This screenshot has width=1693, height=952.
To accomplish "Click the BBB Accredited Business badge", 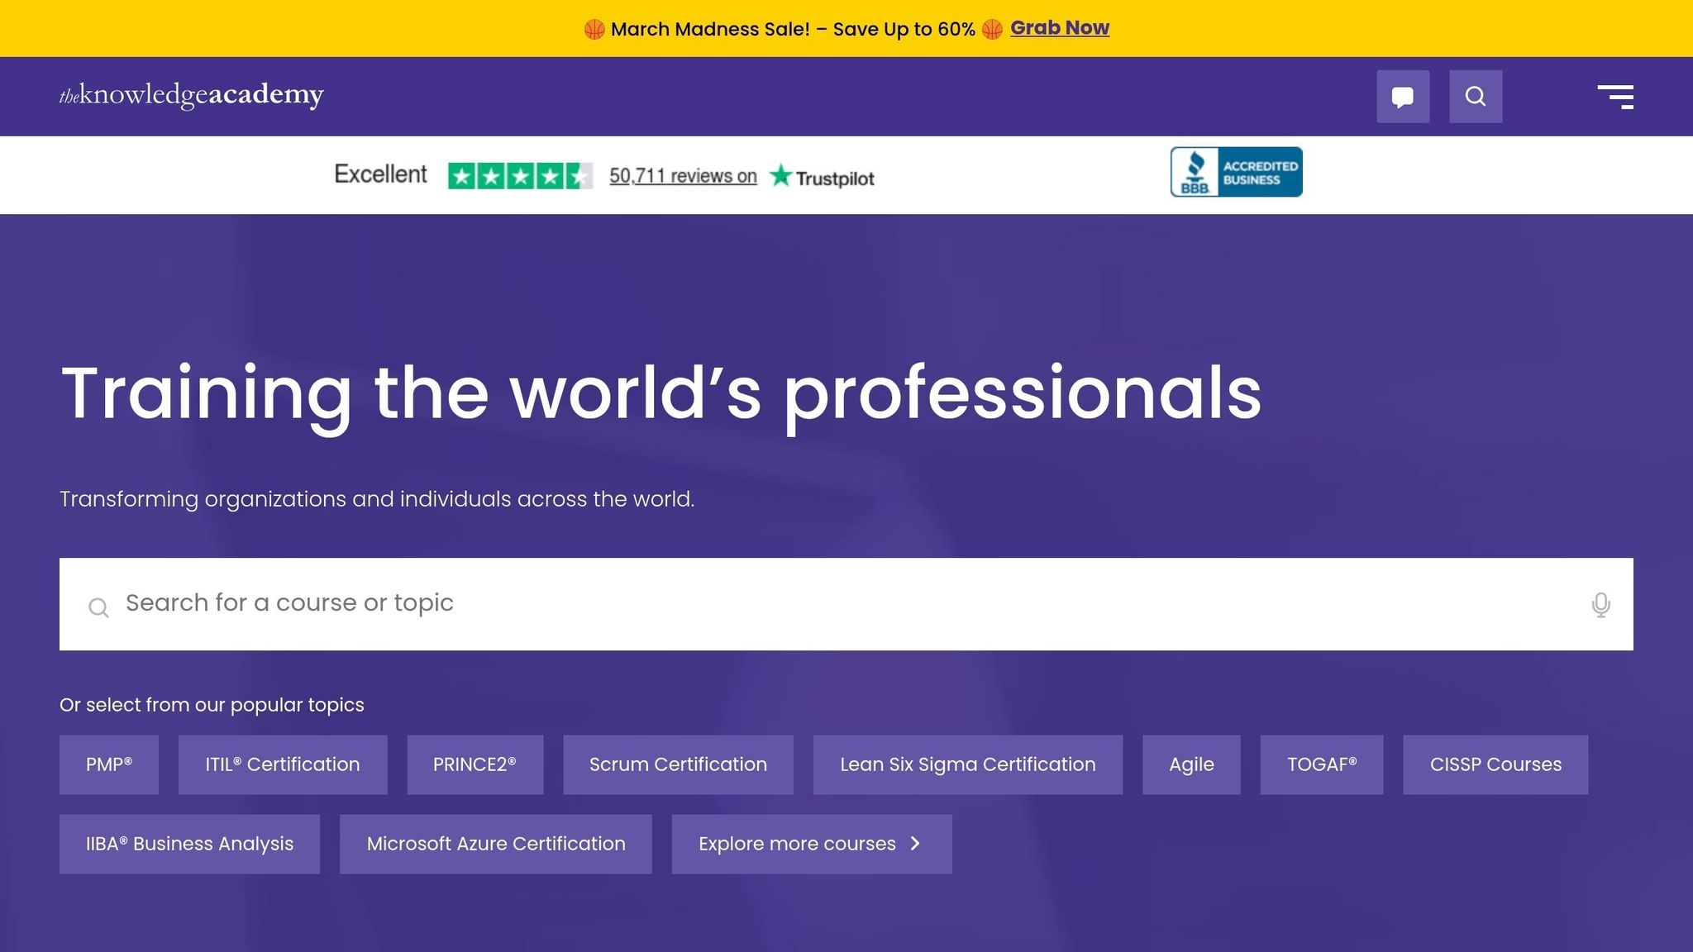I will click(1236, 171).
